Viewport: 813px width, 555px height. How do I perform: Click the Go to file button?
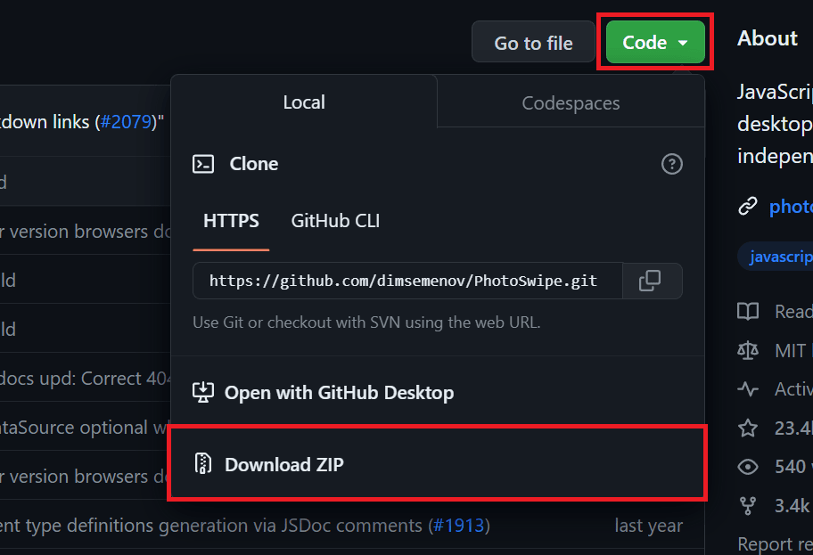click(533, 42)
